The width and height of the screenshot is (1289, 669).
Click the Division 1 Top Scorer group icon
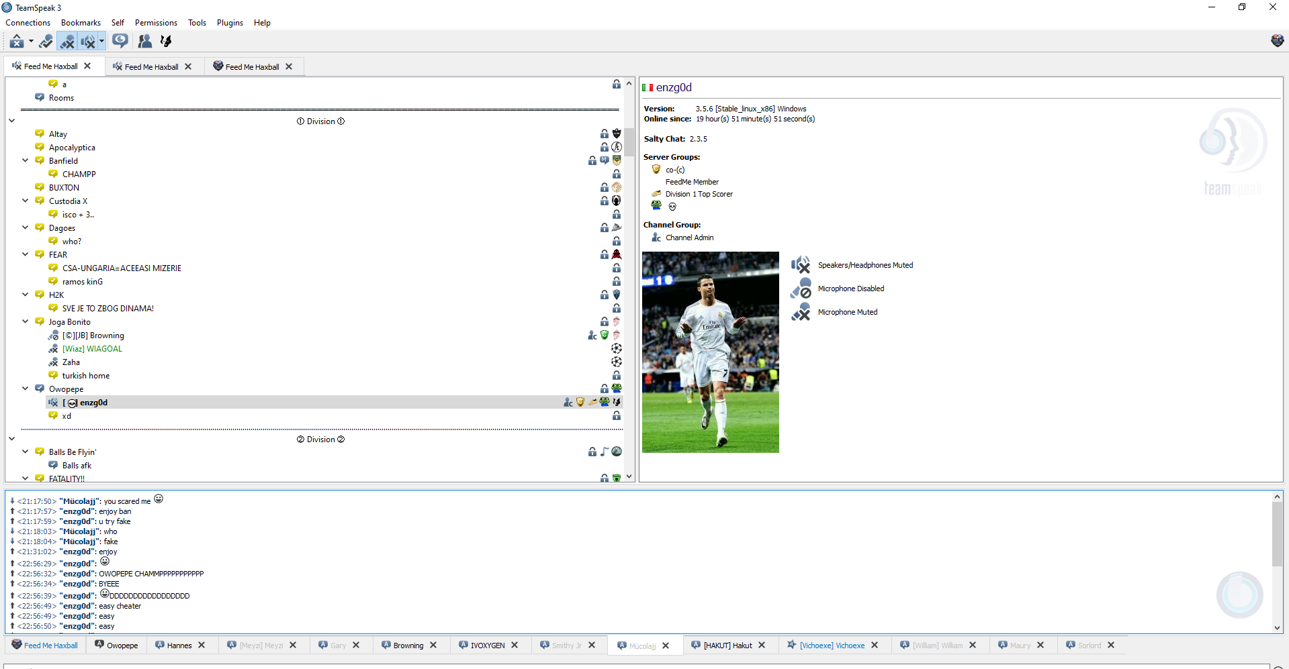pyautogui.click(x=656, y=194)
